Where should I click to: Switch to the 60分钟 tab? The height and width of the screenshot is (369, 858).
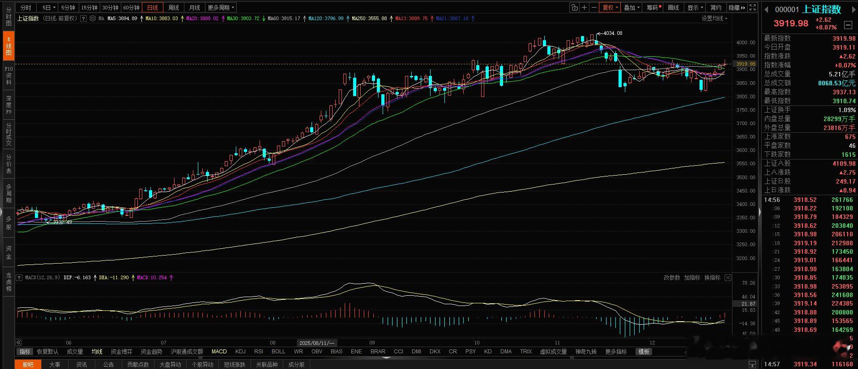[131, 8]
